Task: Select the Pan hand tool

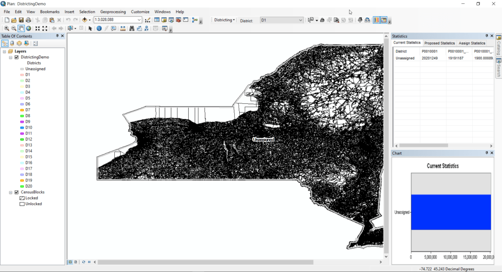Action: point(21,28)
